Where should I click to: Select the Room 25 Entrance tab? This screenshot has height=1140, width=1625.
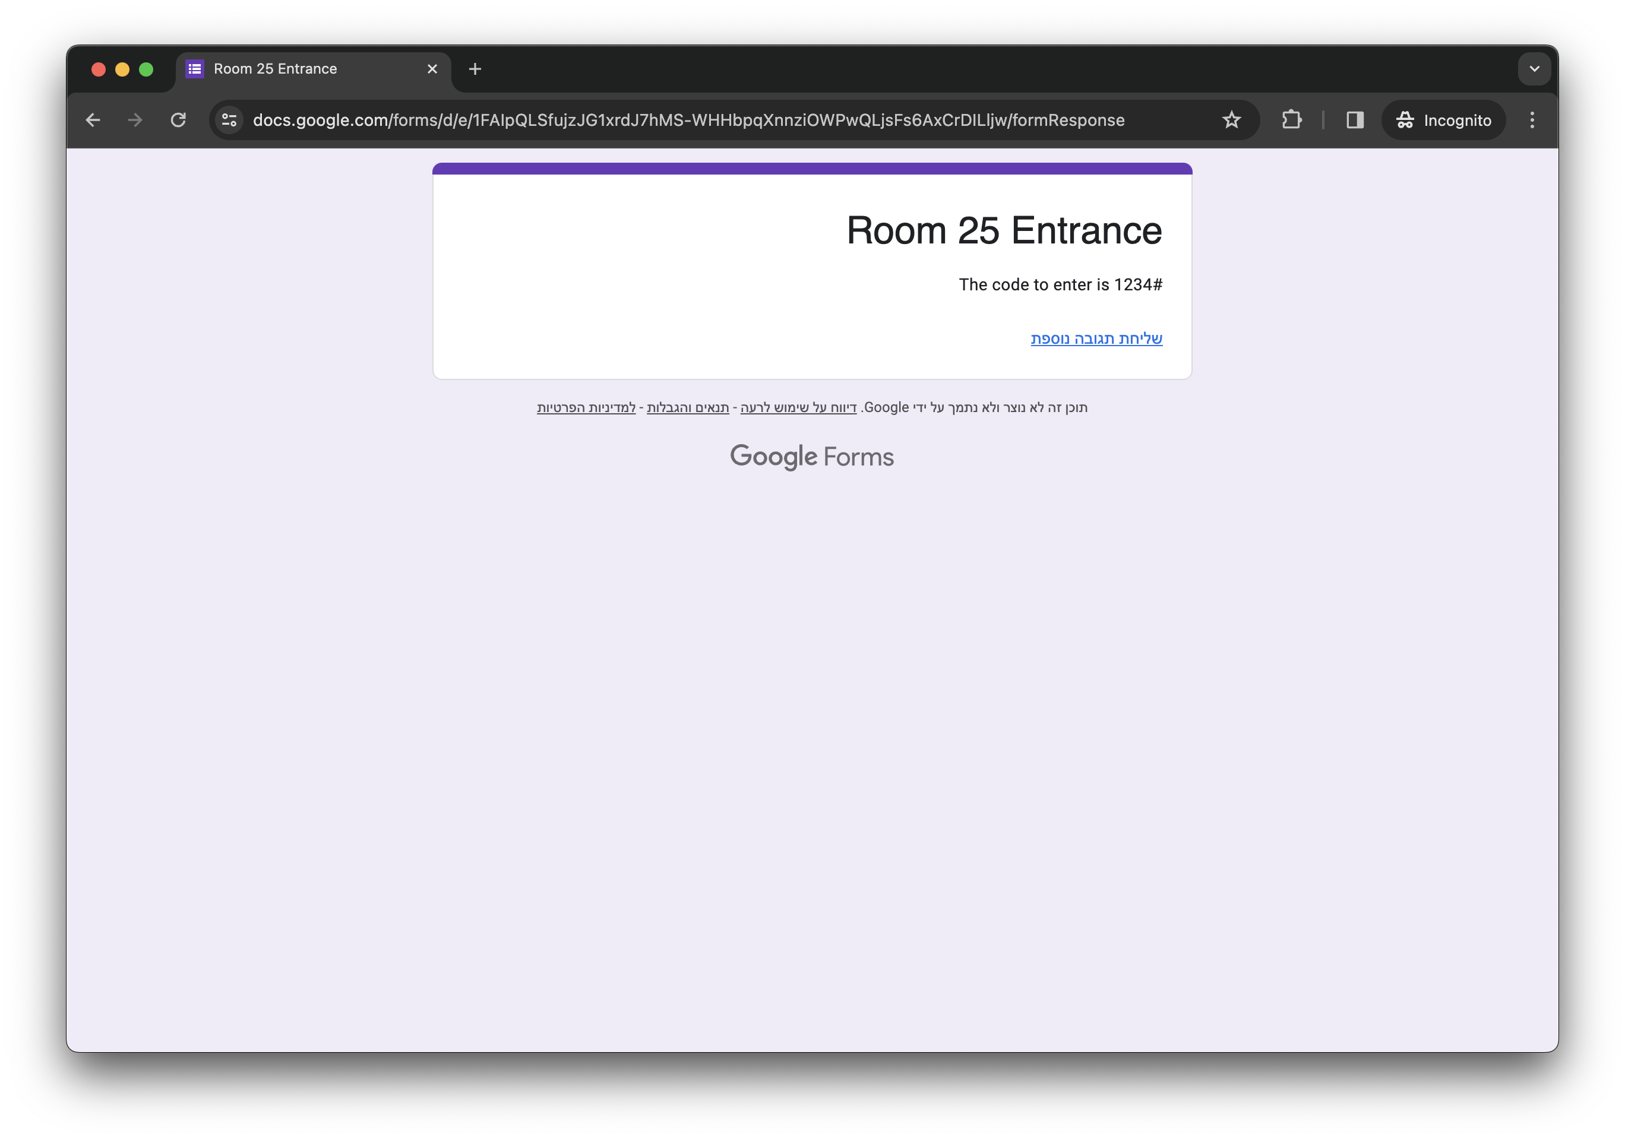point(314,69)
